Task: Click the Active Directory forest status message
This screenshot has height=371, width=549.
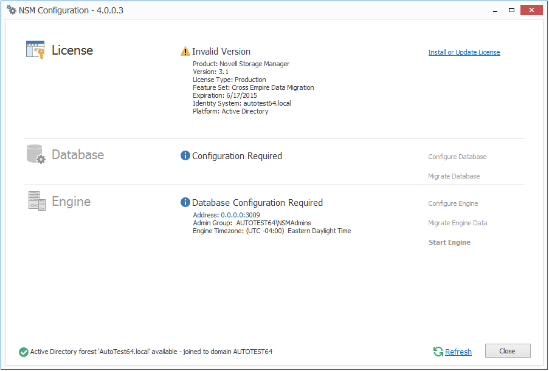Action: point(151,352)
